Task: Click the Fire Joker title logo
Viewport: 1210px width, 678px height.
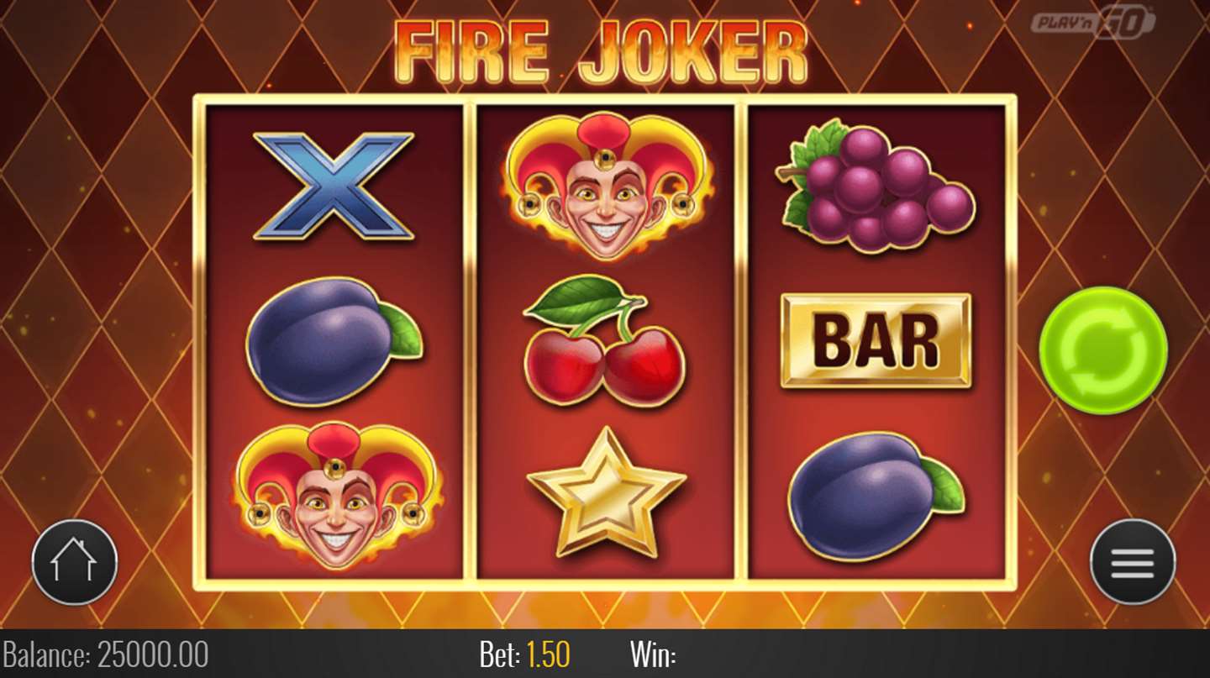Action: [x=602, y=52]
